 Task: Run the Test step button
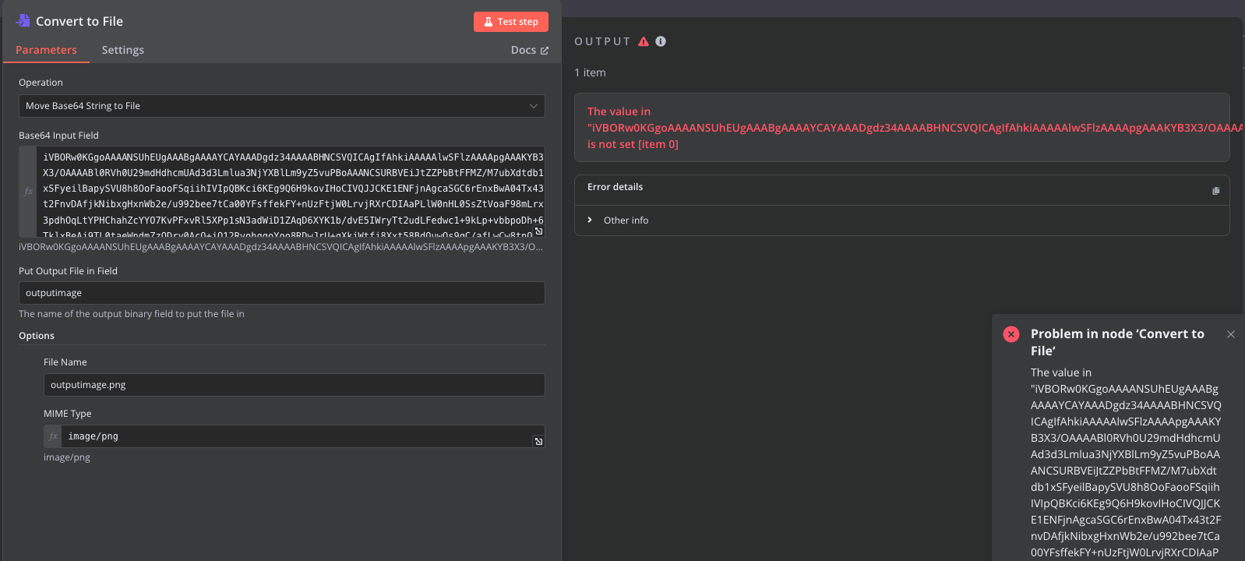pyautogui.click(x=511, y=22)
